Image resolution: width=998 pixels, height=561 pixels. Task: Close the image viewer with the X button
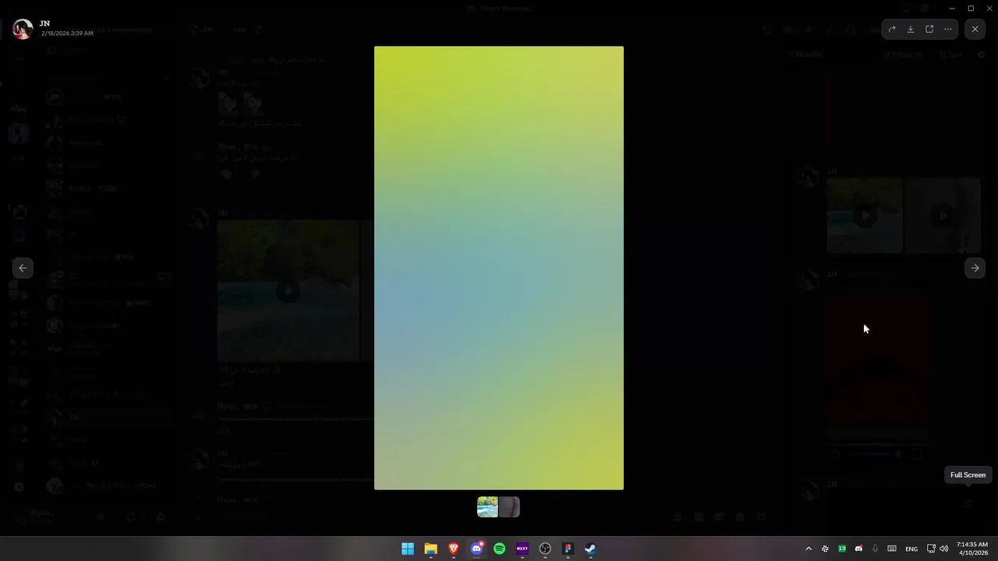click(975, 29)
